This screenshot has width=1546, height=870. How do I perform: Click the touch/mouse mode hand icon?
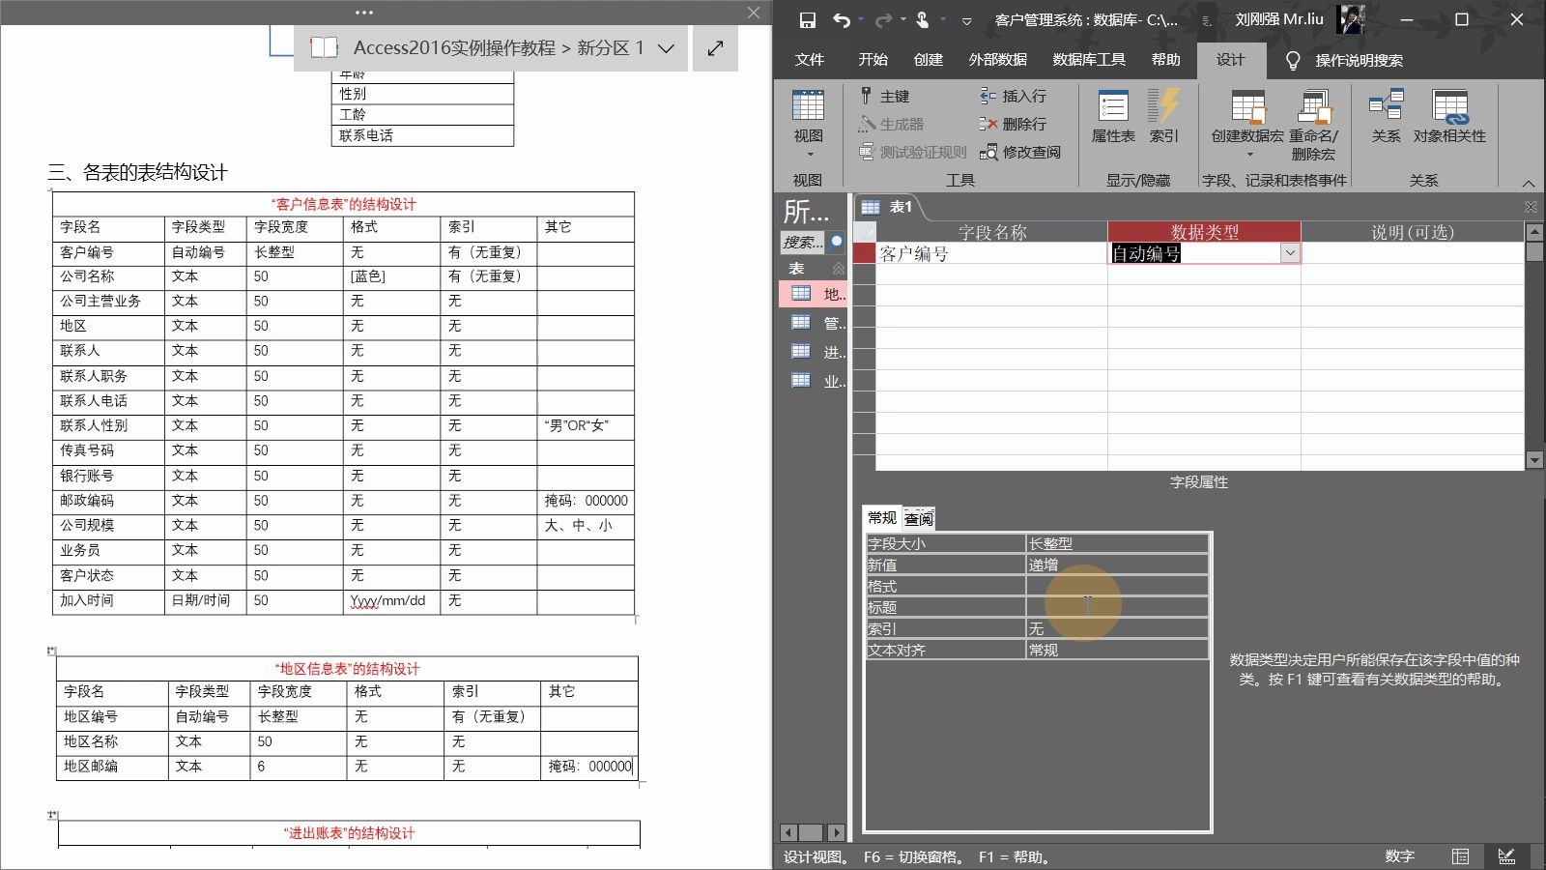(922, 19)
